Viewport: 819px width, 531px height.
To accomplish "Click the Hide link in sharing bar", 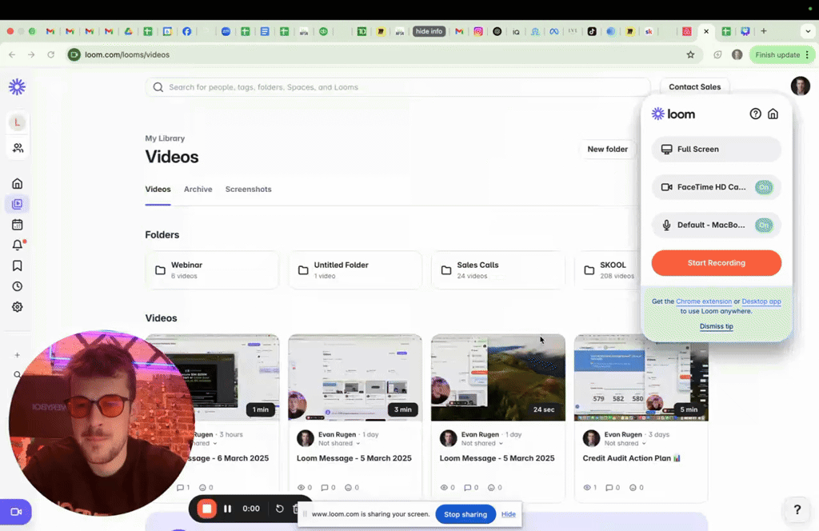I will (x=508, y=514).
